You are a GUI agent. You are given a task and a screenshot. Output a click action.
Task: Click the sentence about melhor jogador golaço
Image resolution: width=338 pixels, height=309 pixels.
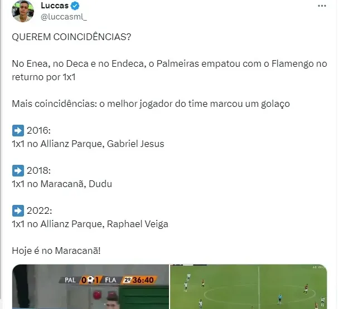pos(151,104)
